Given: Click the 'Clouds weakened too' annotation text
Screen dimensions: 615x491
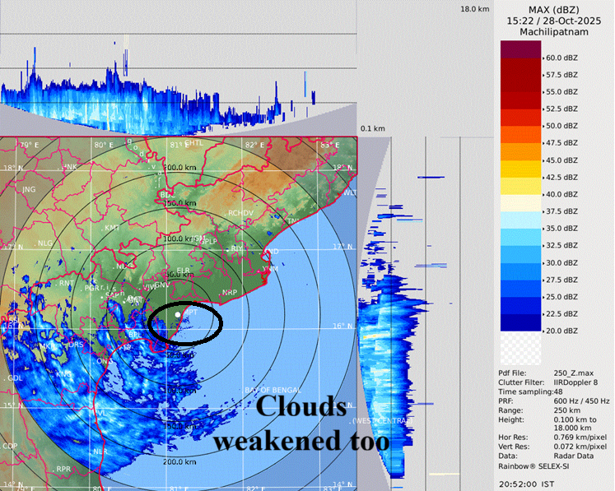Looking at the screenshot, I should pos(300,423).
